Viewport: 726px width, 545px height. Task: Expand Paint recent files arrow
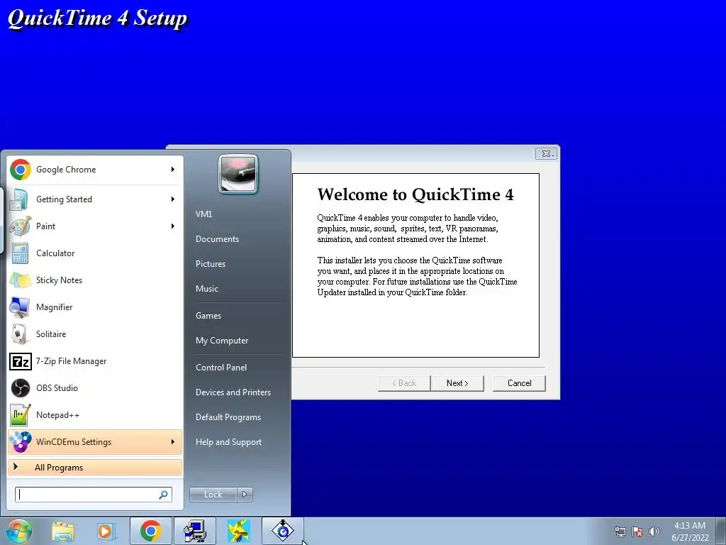point(173,226)
